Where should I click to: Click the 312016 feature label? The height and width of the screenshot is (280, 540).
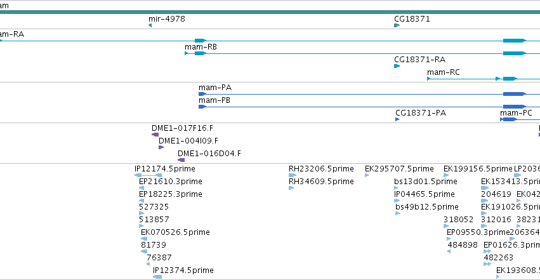[496, 220]
